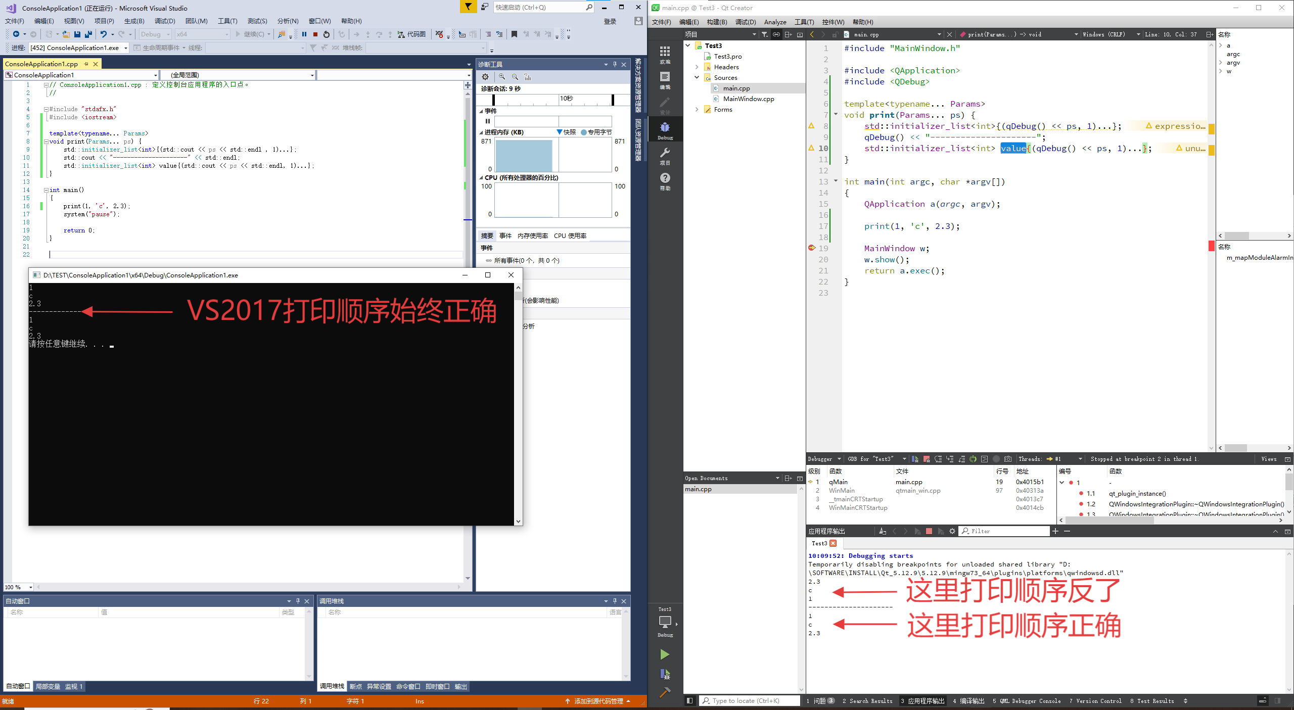Open Debug mode in Qt Creator sidebar
Image resolution: width=1294 pixels, height=710 pixels.
(x=665, y=130)
